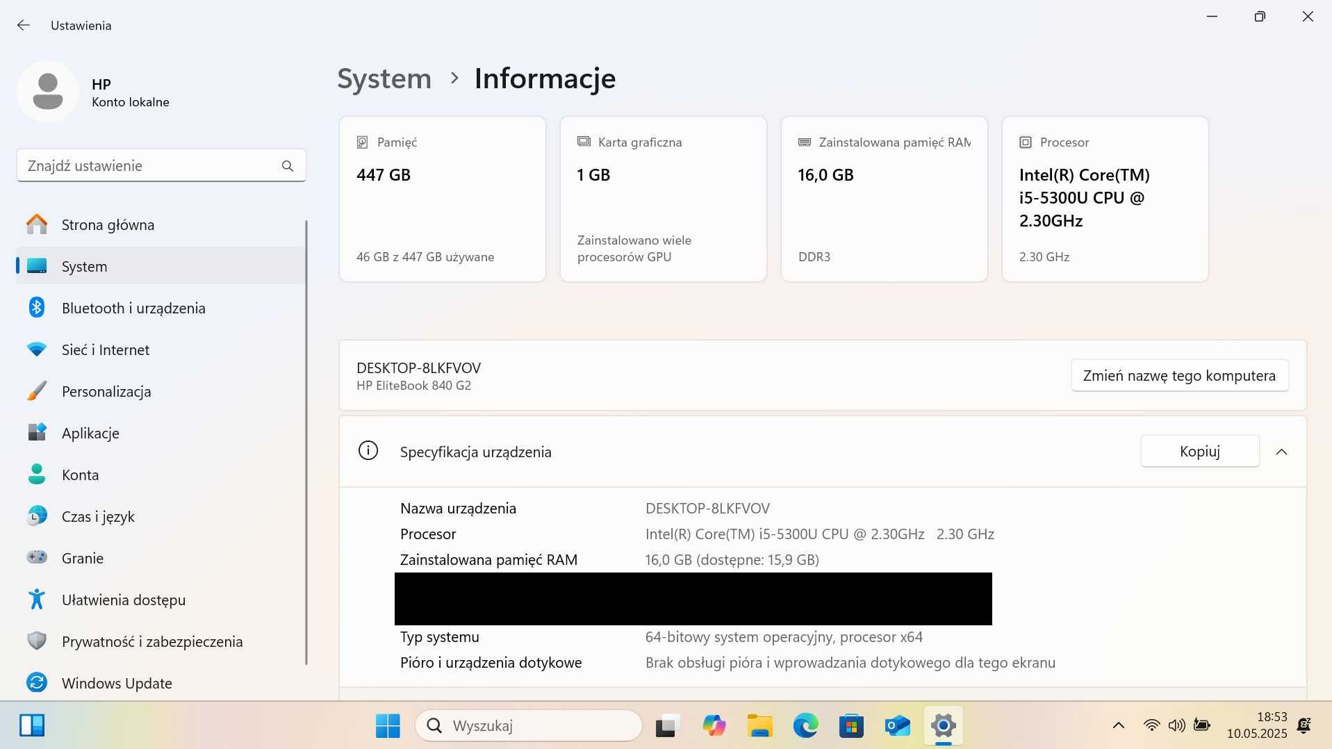Open the clock showing 18:53 10.05.2025

[x=1256, y=725]
